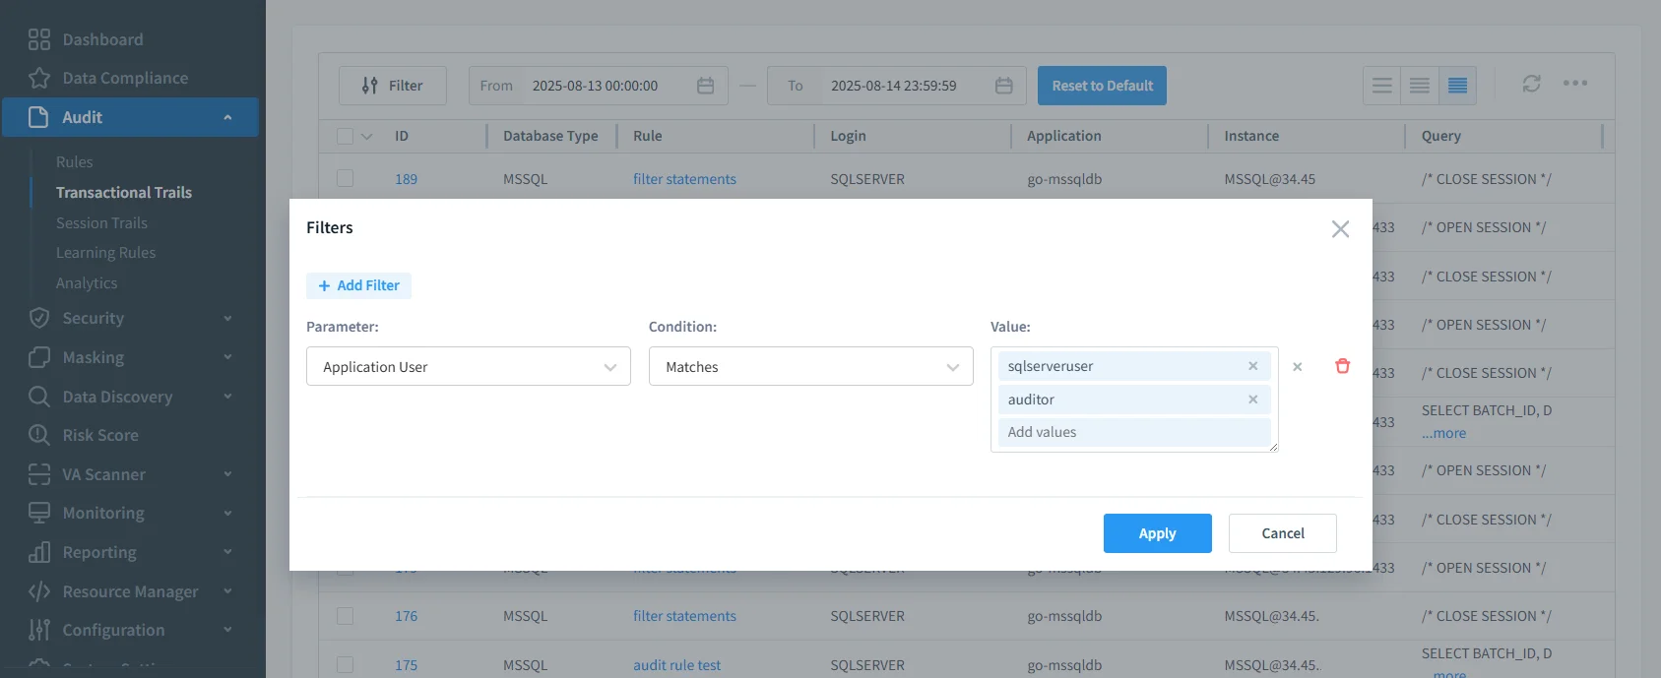Check the row 175 checkbox

pos(345,664)
